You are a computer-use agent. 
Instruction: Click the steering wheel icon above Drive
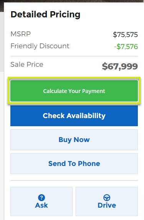[107, 198]
